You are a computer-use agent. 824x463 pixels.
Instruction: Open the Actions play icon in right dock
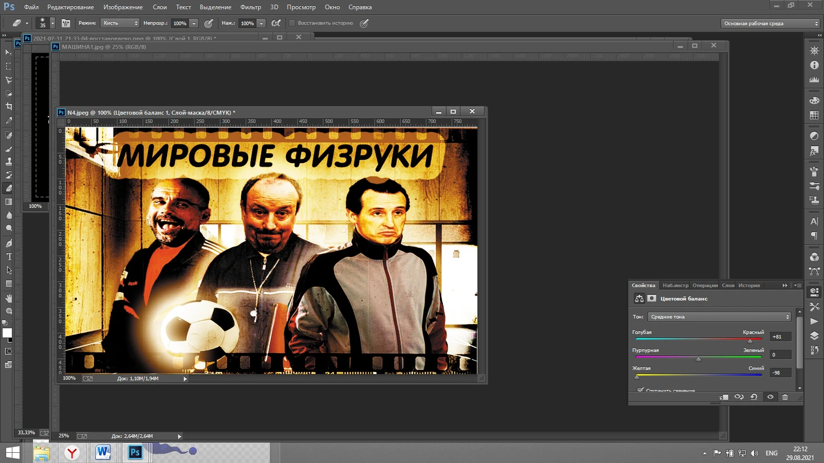tap(814, 321)
